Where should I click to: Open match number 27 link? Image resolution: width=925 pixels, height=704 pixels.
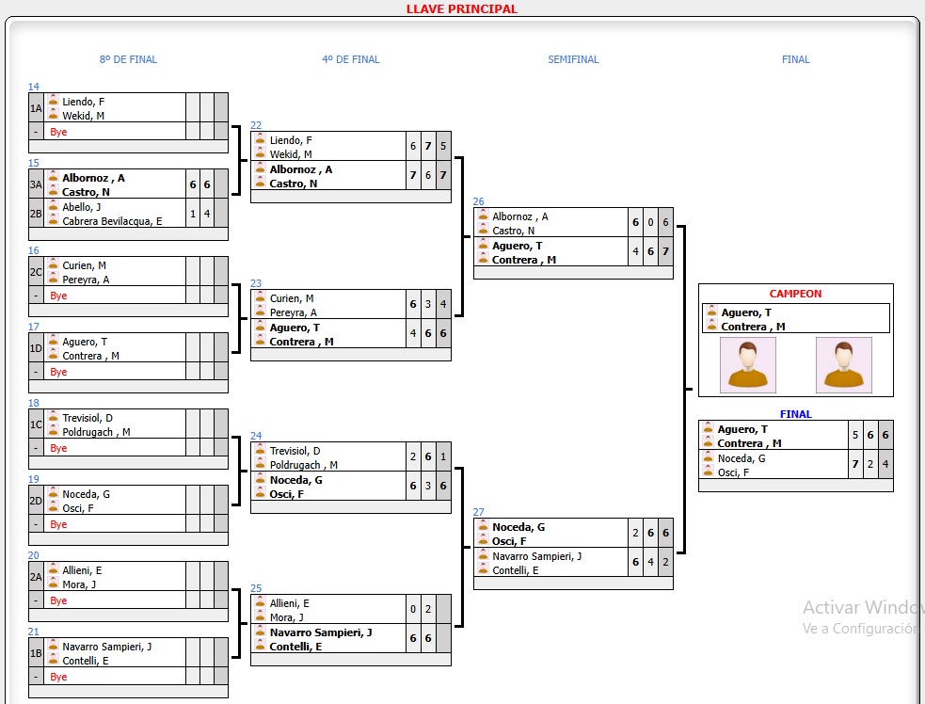coord(478,512)
